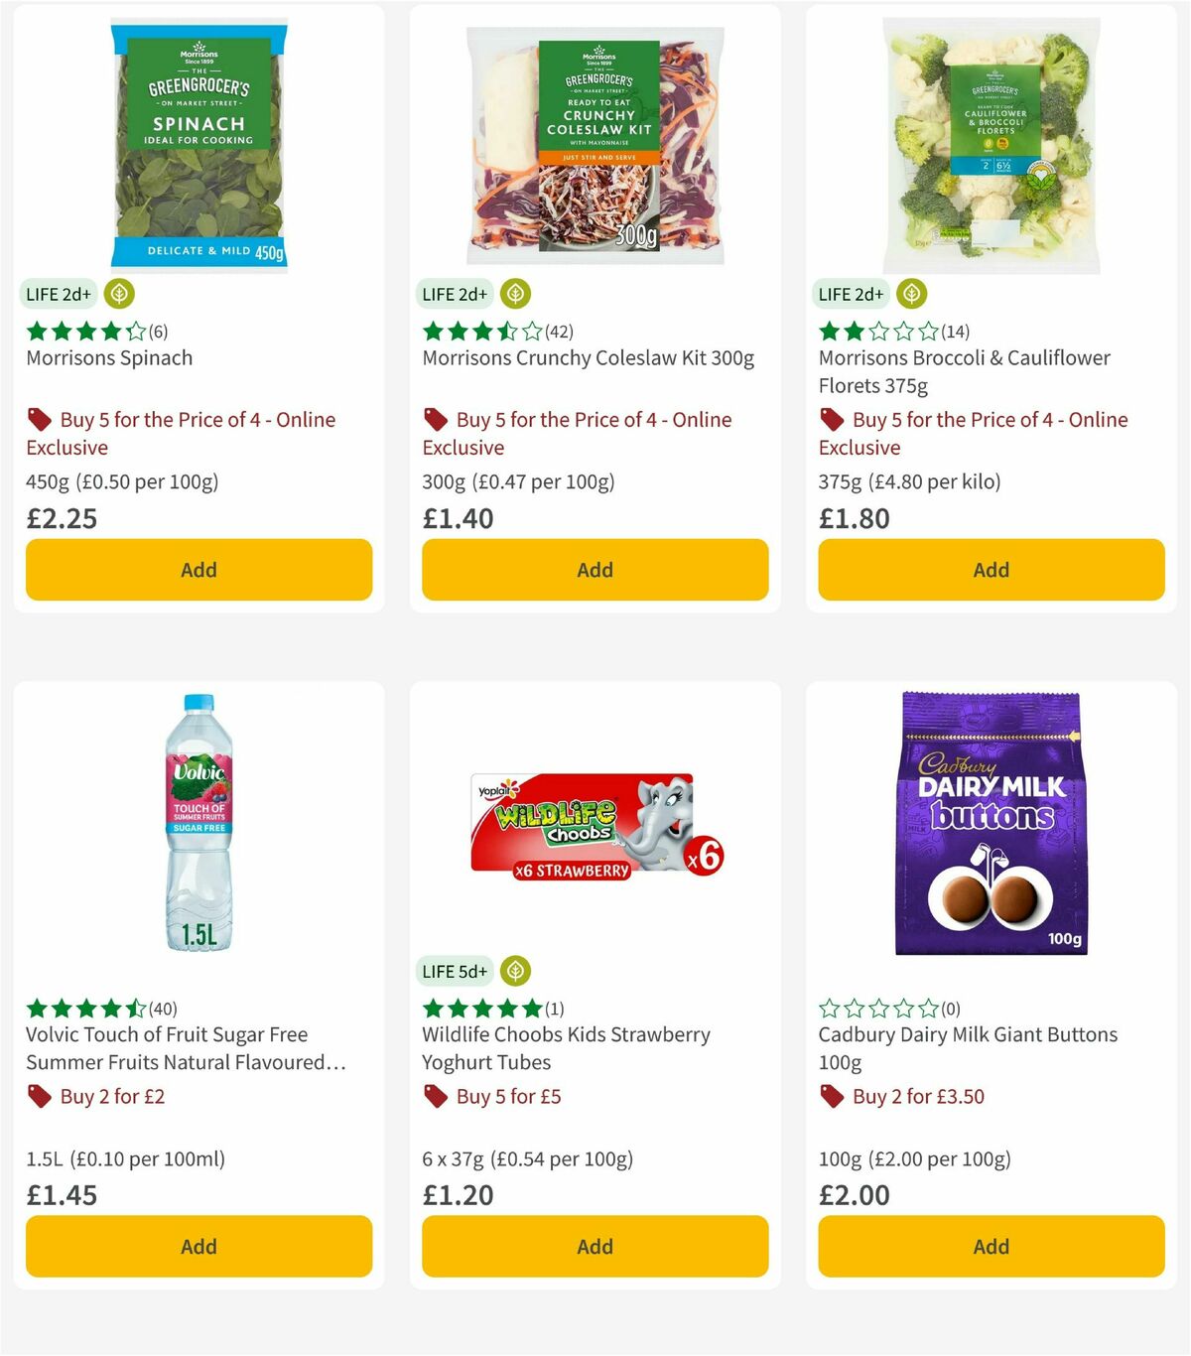
Task: Add Morrisons Spinach to basket
Action: (x=198, y=570)
